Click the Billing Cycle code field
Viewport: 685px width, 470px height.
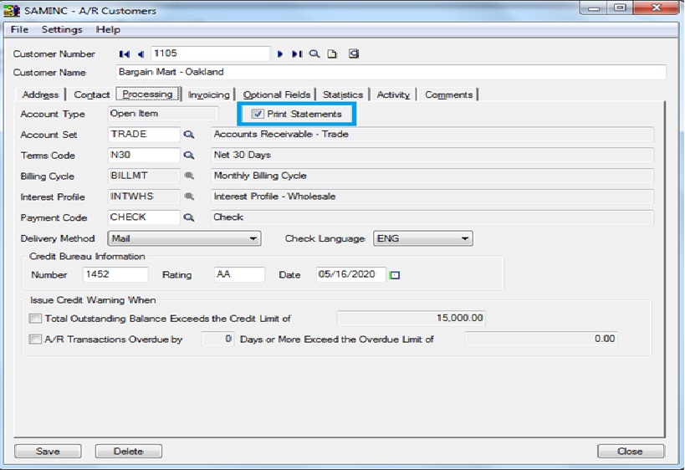tap(144, 176)
